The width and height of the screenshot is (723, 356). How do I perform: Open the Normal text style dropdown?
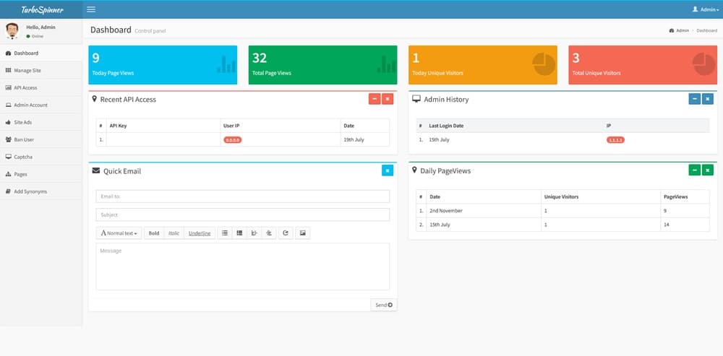coord(119,233)
